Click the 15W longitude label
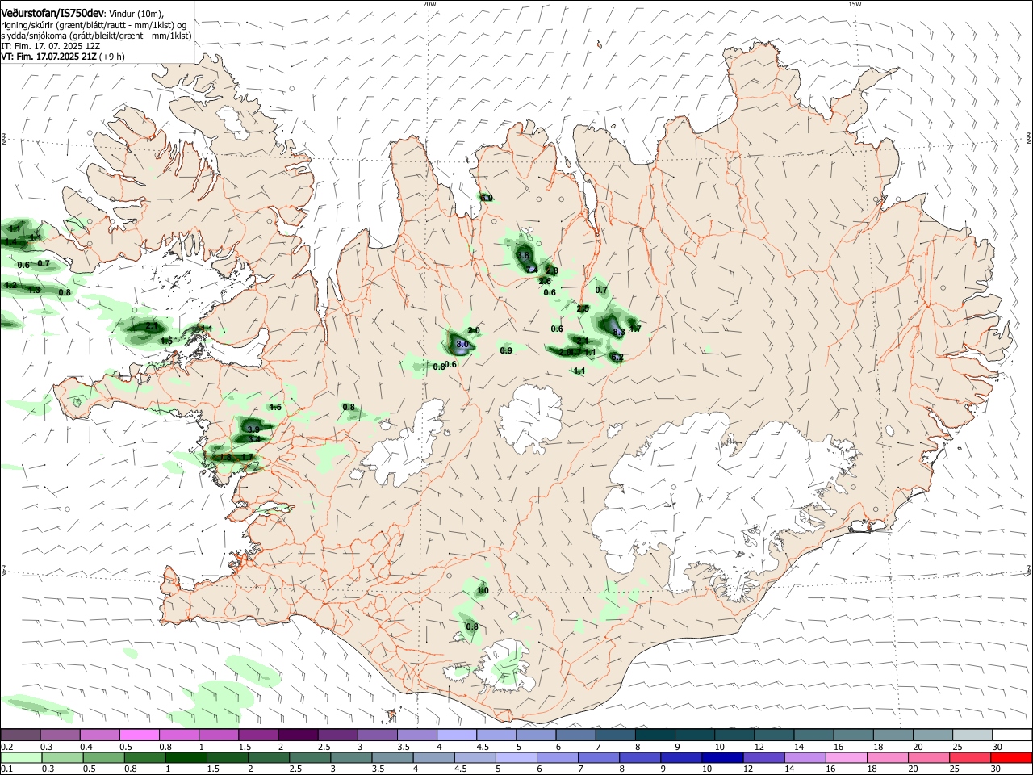The image size is (1033, 775). click(x=855, y=4)
